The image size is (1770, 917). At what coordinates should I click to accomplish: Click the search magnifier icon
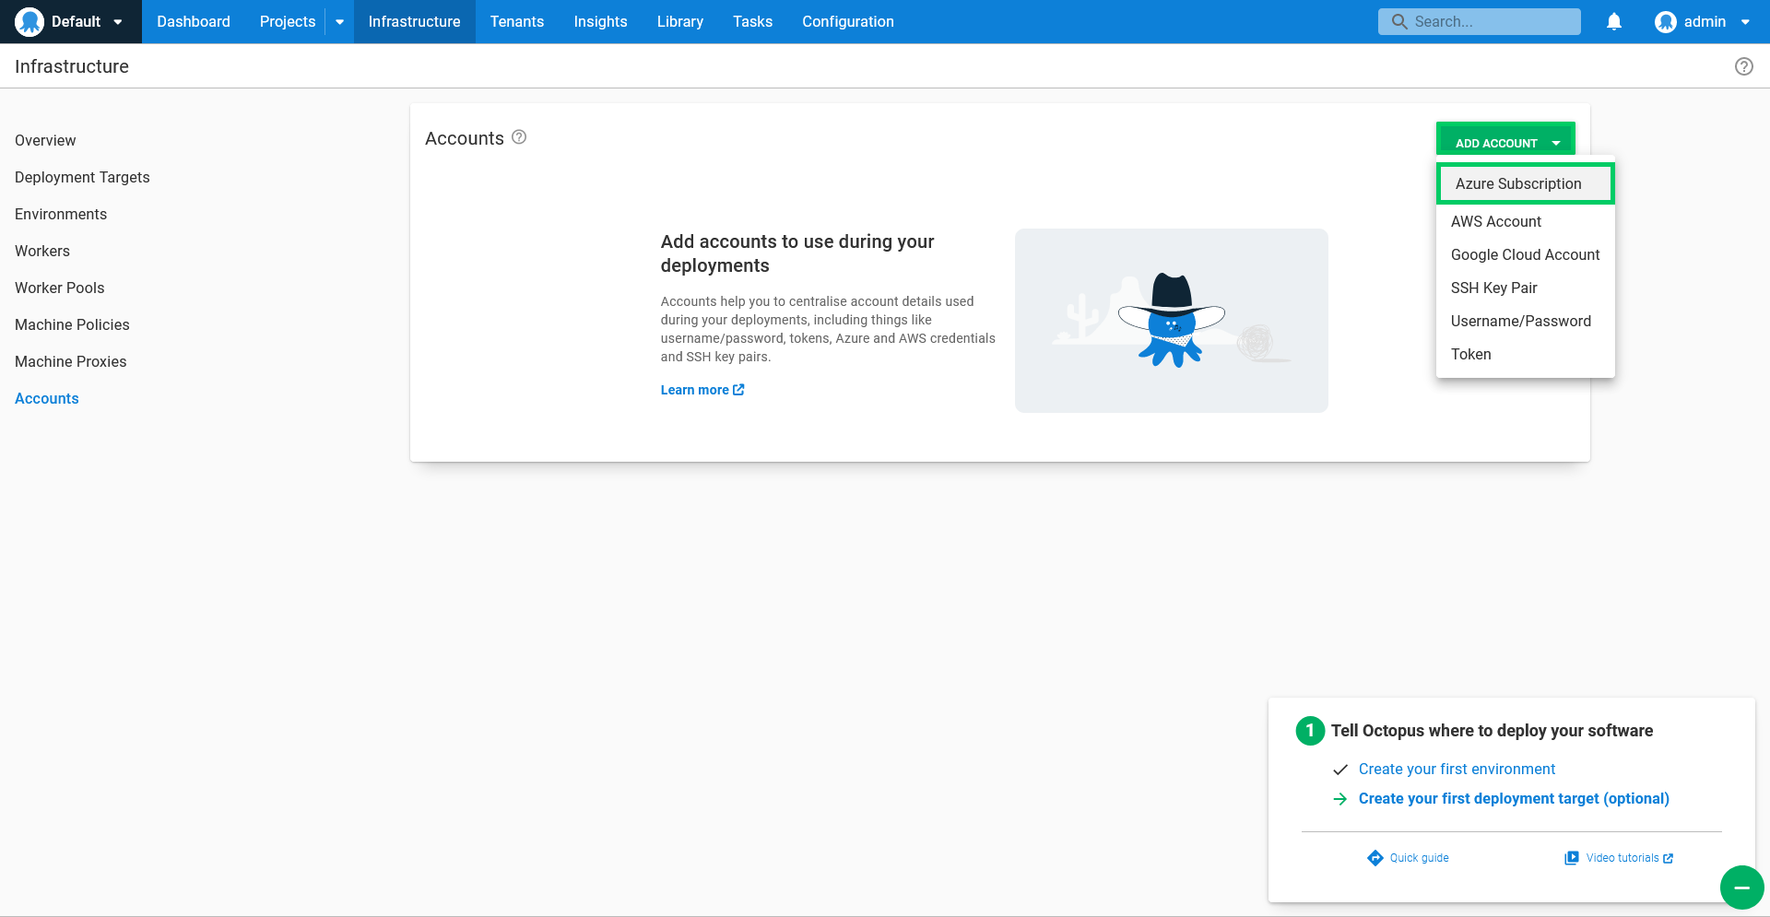click(1399, 21)
